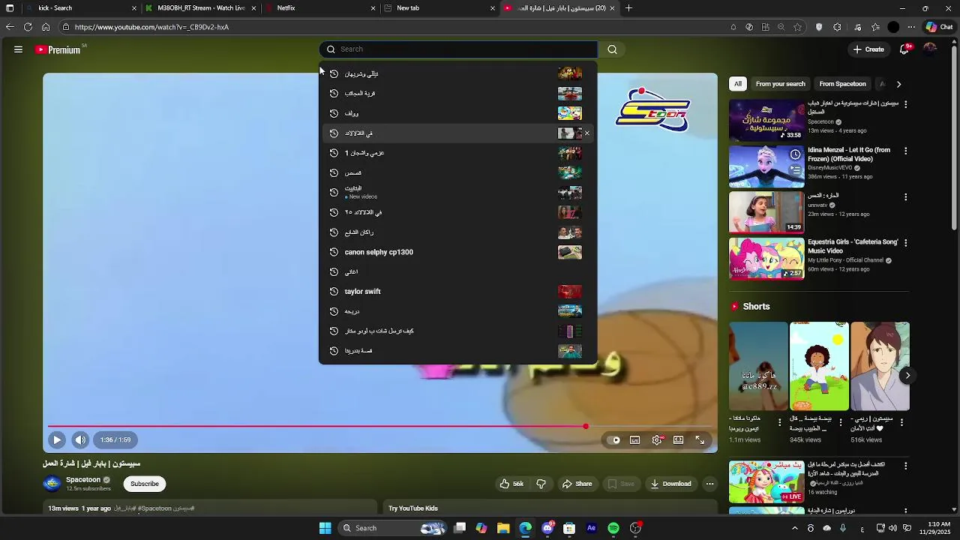The image size is (960, 540).
Task: Dislike this video
Action: (x=541, y=484)
